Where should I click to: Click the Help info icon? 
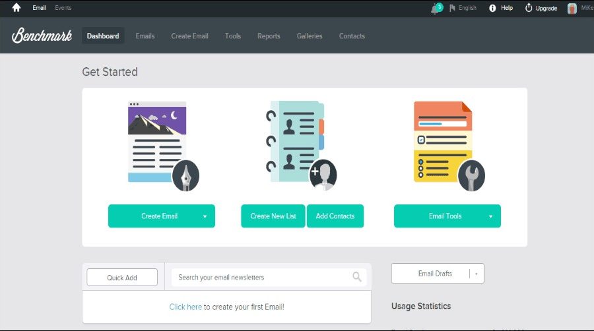[x=492, y=8]
